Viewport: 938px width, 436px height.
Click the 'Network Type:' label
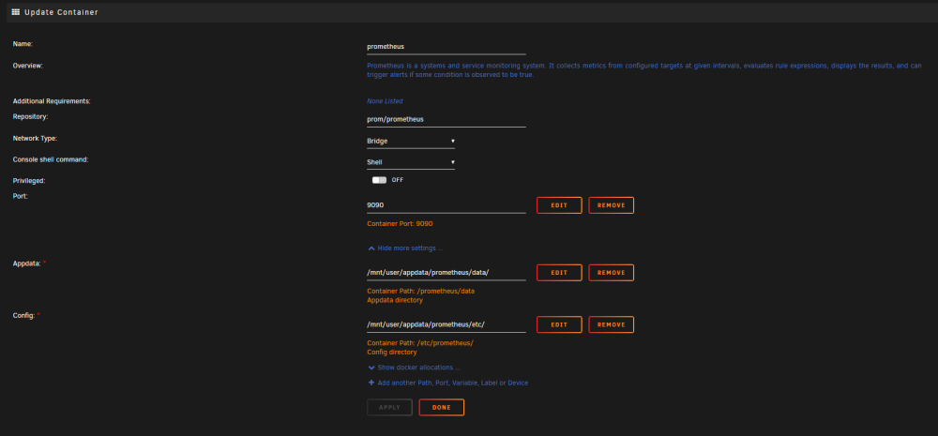pos(35,138)
